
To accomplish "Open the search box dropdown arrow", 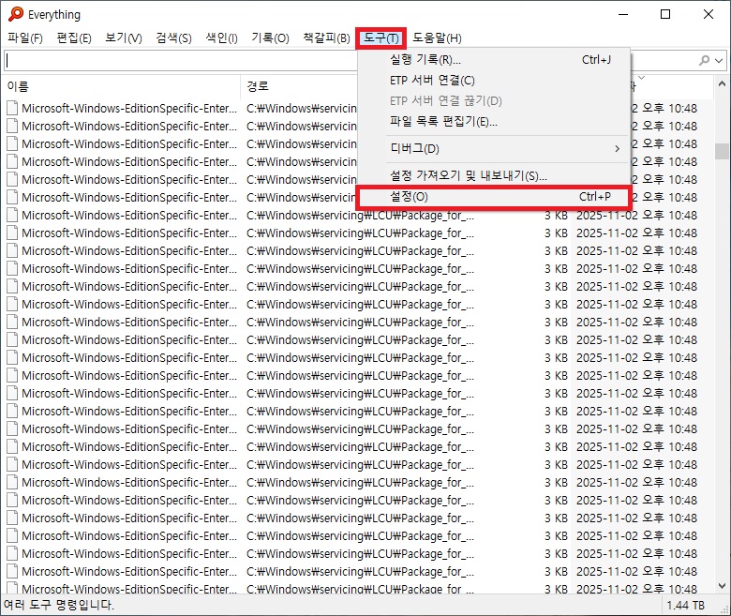I will [719, 60].
